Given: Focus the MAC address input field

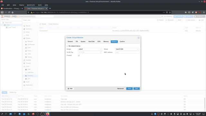Looking at the screenshot, I should pos(127,52).
